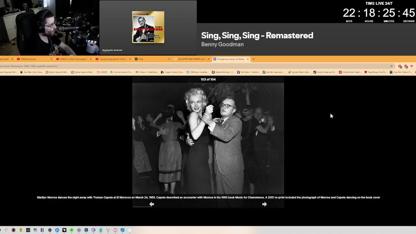Open the Gal Gadot bookmark
Screen dimensions: 416x234
pyautogui.click(x=248, y=72)
